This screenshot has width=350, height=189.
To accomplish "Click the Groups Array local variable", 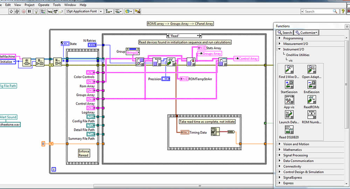I will (210, 54).
